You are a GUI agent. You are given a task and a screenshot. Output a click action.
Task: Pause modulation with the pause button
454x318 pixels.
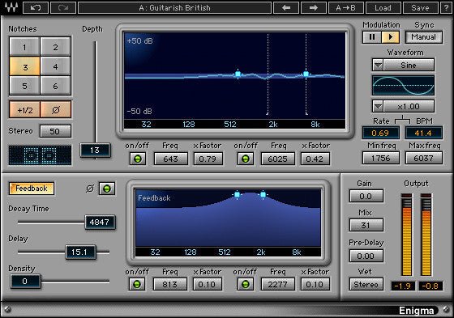click(372, 37)
